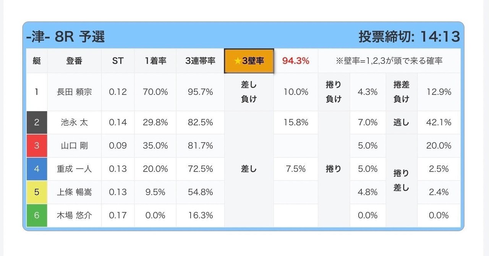Click racer name 上條 暢嵩

(x=74, y=192)
